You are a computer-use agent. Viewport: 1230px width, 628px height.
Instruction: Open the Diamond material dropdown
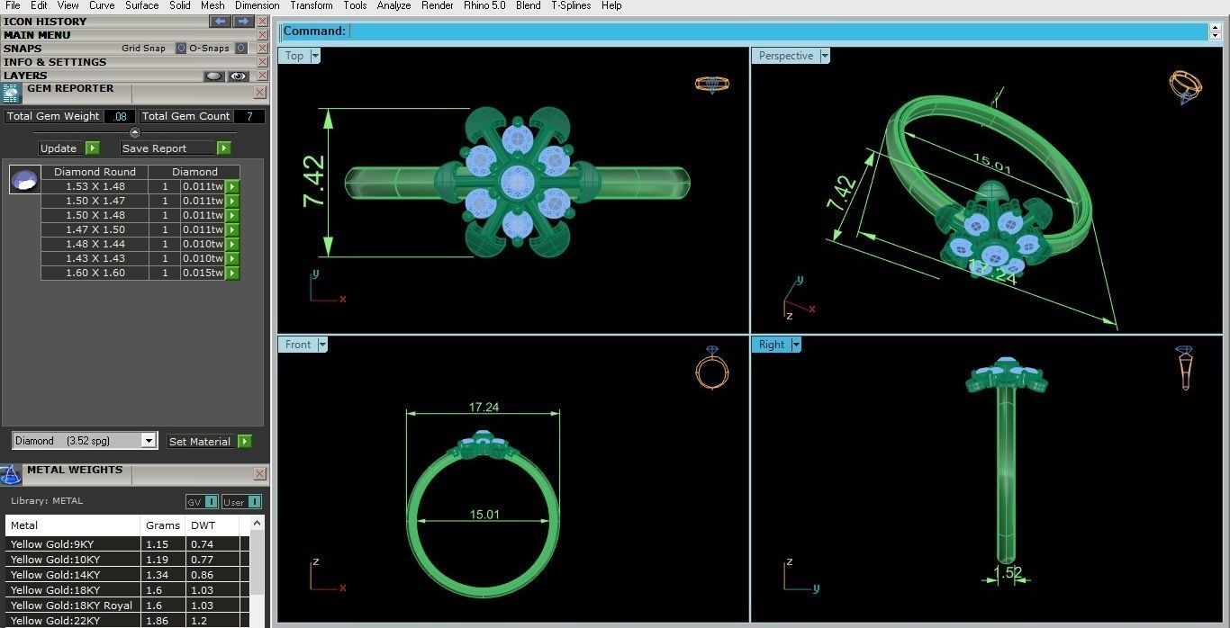point(149,441)
